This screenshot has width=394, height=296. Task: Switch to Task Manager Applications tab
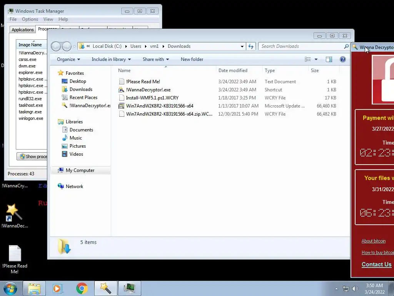[23, 30]
